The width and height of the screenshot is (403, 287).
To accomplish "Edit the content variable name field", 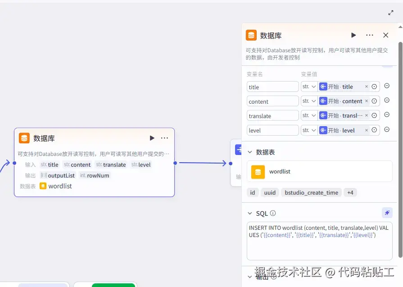I will coord(272,101).
